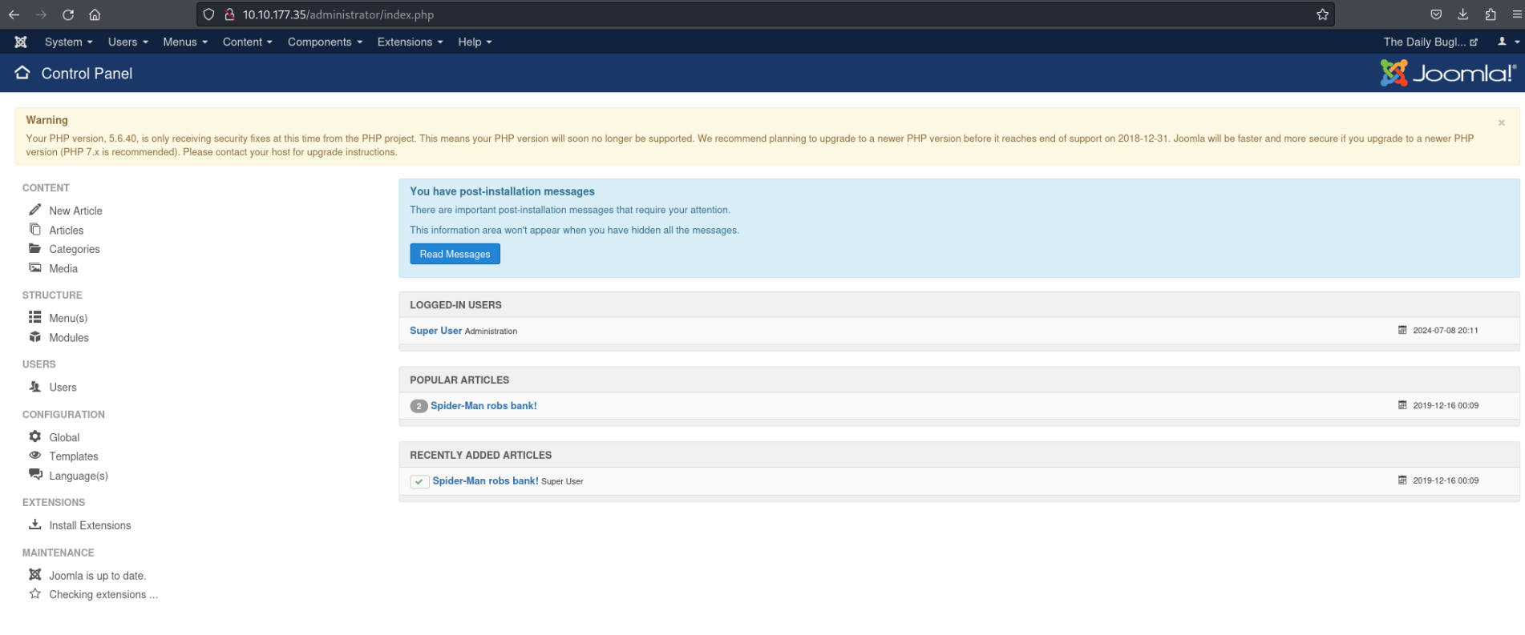
Task: Click the browser home icon
Action: click(95, 14)
